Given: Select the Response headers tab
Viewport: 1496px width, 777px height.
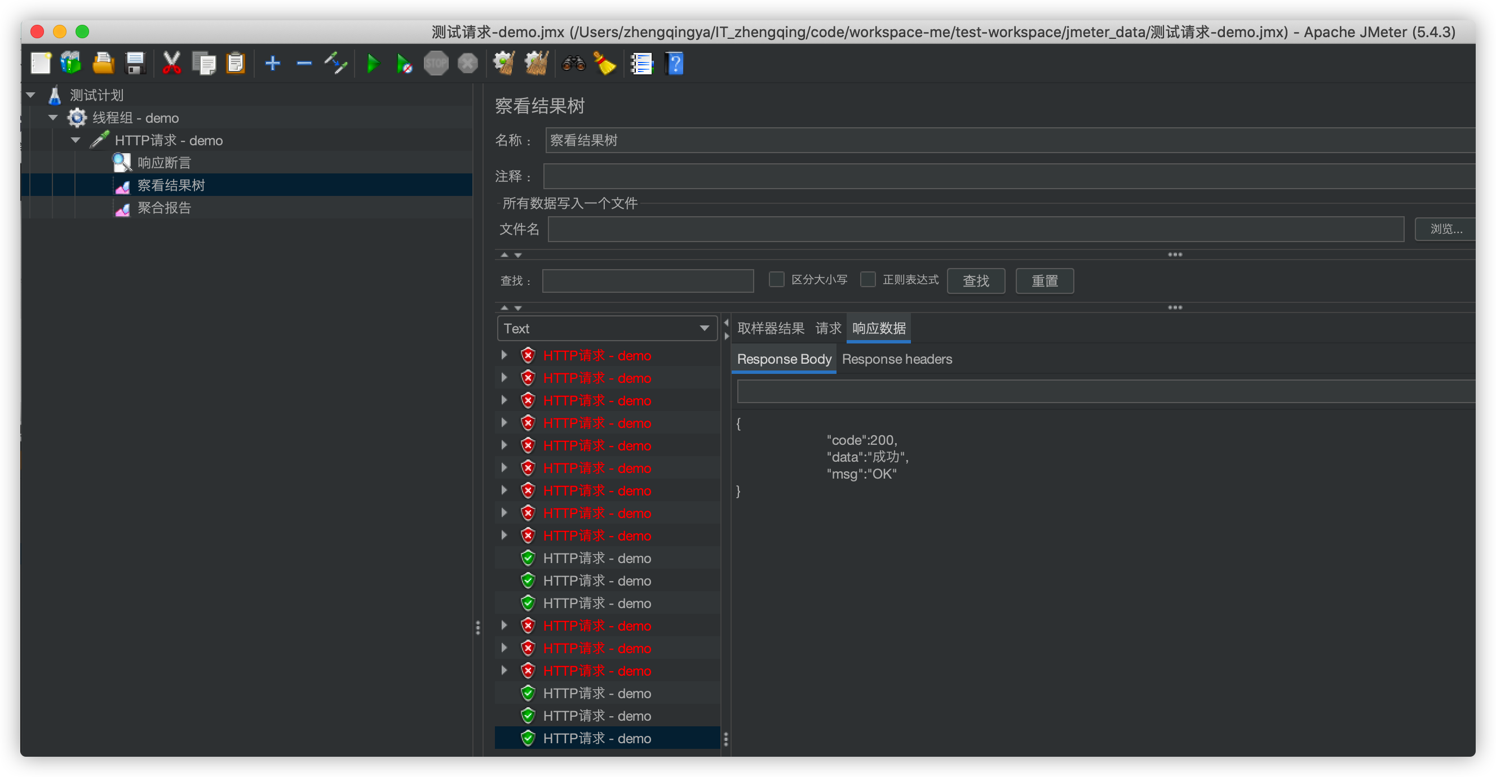Looking at the screenshot, I should coord(897,359).
